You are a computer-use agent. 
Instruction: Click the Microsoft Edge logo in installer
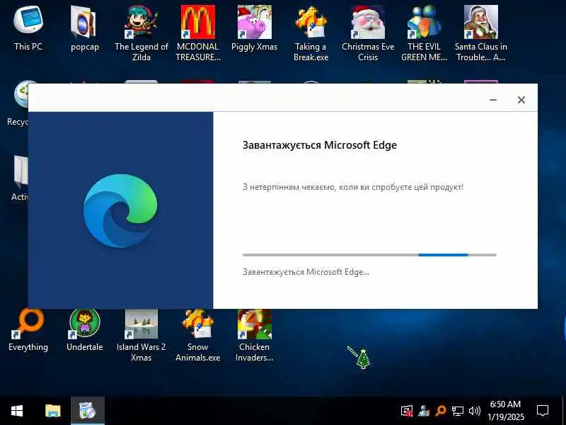pos(120,210)
